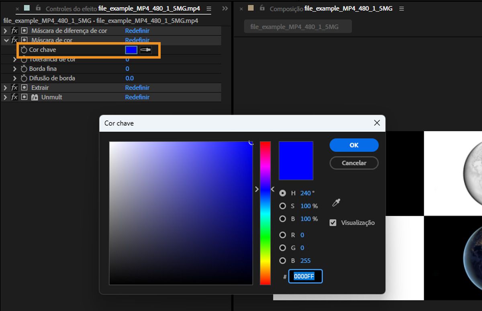Image resolution: width=482 pixels, height=311 pixels.
Task: Toggle the lock on Composição panel
Action: click(262, 8)
